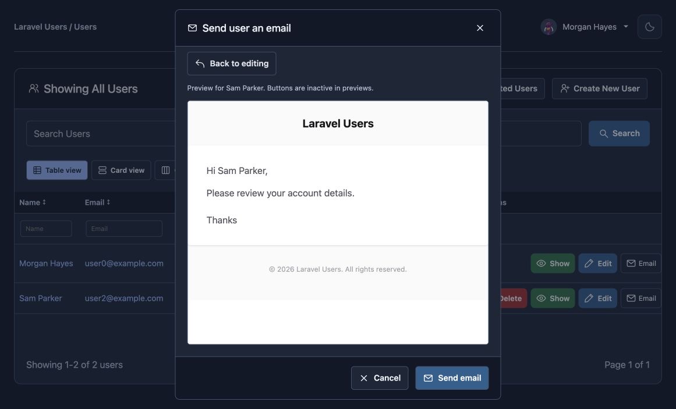Screen dimensions: 676x409
Task: Click Morgan Hayes avatar image
Action: [548, 27]
